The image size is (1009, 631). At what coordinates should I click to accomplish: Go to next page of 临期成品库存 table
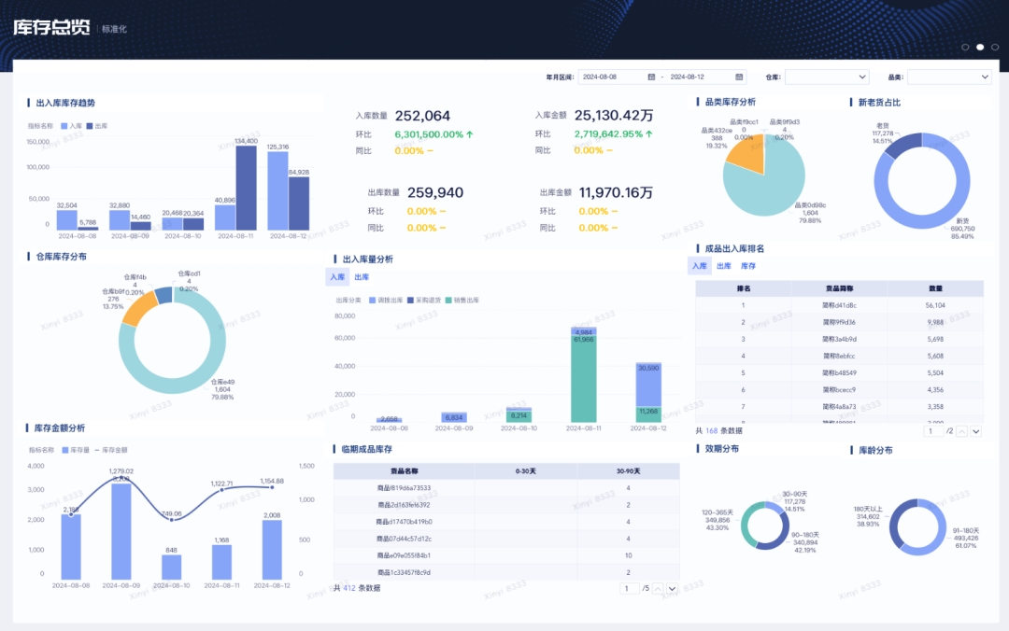(672, 589)
